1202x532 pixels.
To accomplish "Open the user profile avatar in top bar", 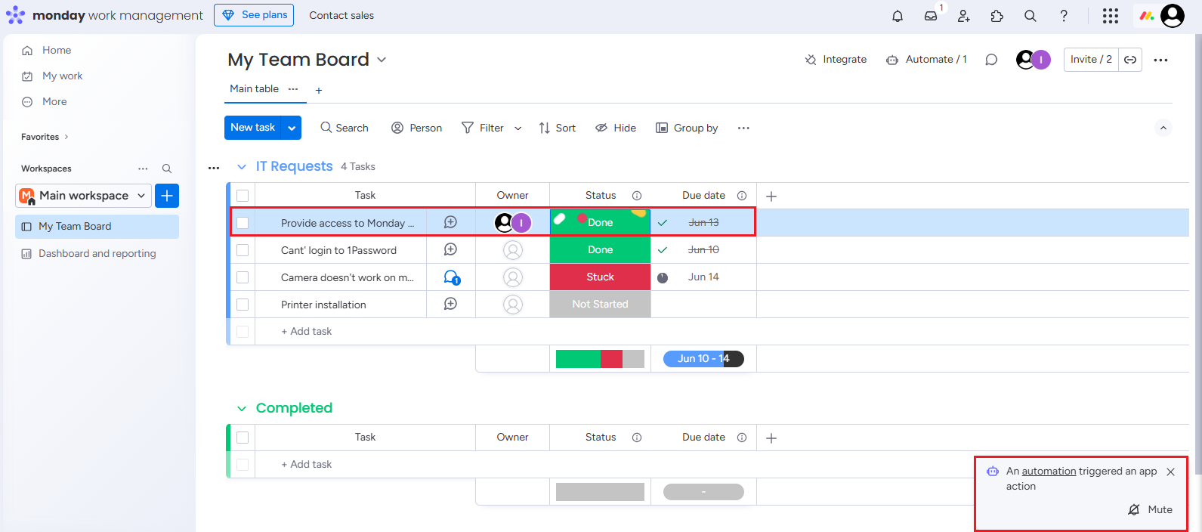I will click(x=1173, y=16).
